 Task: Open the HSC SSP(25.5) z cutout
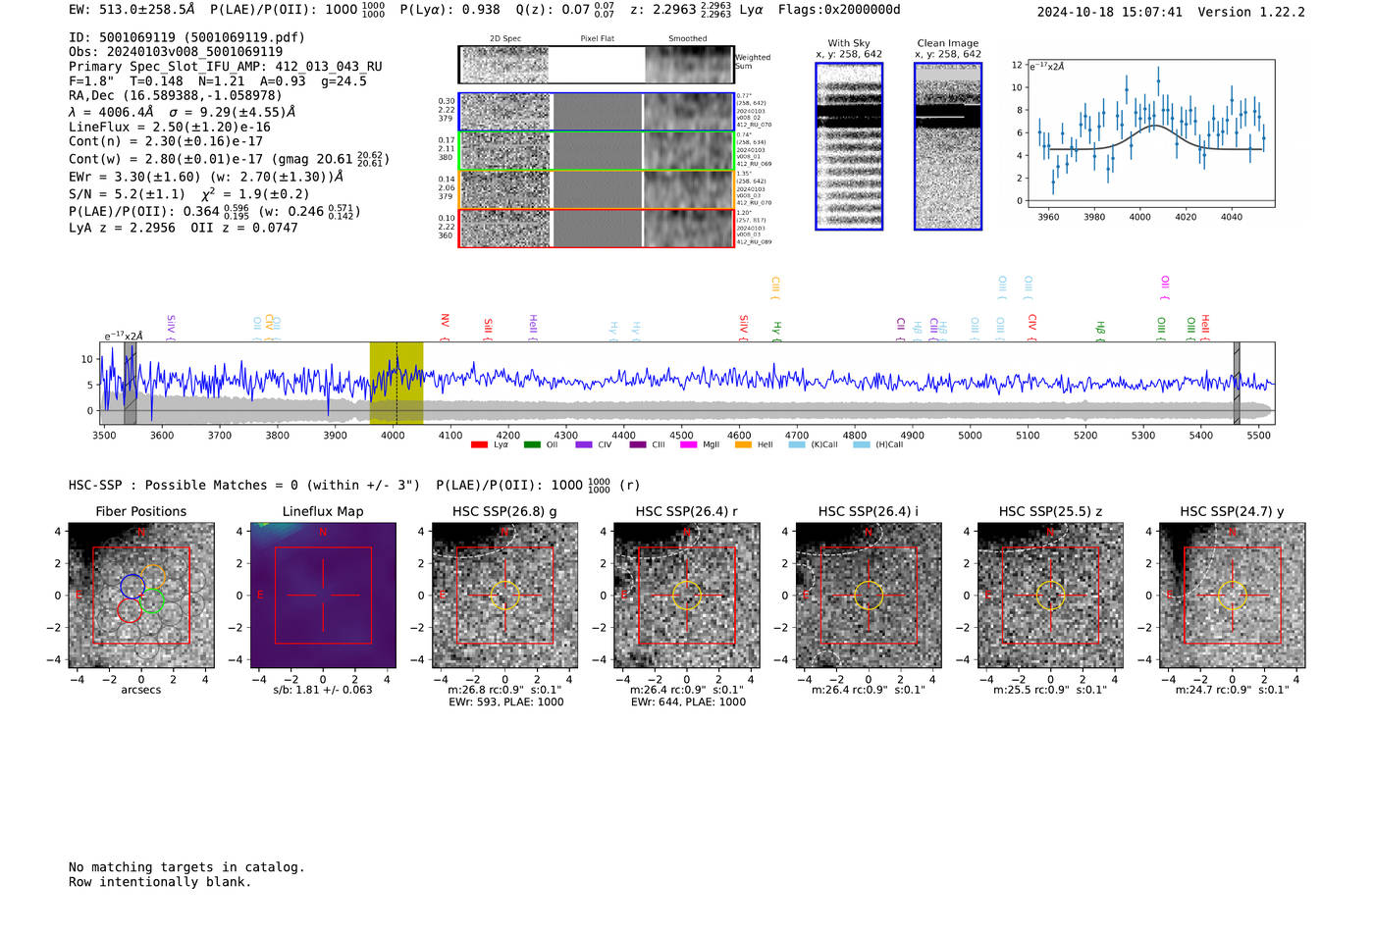[x=1050, y=596]
